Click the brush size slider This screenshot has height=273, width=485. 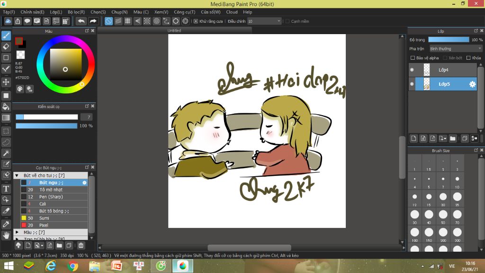47,117
